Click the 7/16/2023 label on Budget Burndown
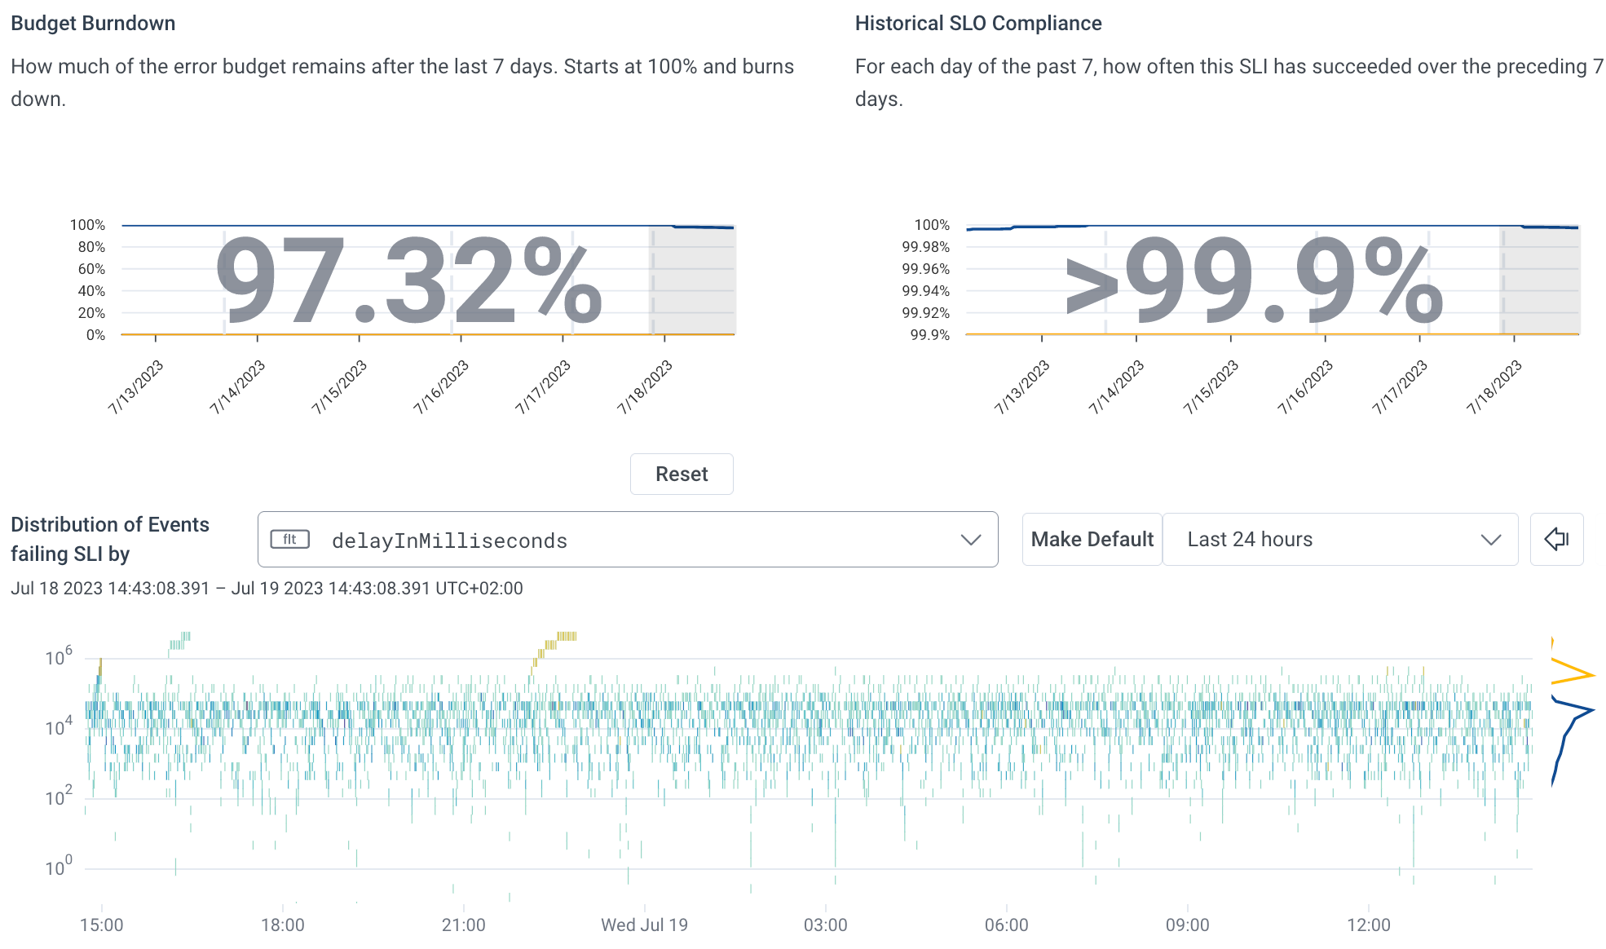This screenshot has width=1606, height=949. (x=441, y=386)
